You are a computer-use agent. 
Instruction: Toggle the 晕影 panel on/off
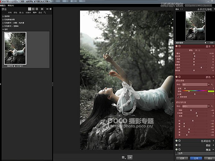pos(176,145)
